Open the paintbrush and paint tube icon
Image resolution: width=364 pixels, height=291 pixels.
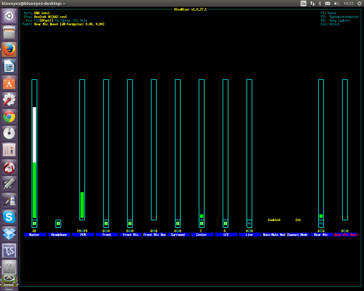pyautogui.click(x=9, y=200)
